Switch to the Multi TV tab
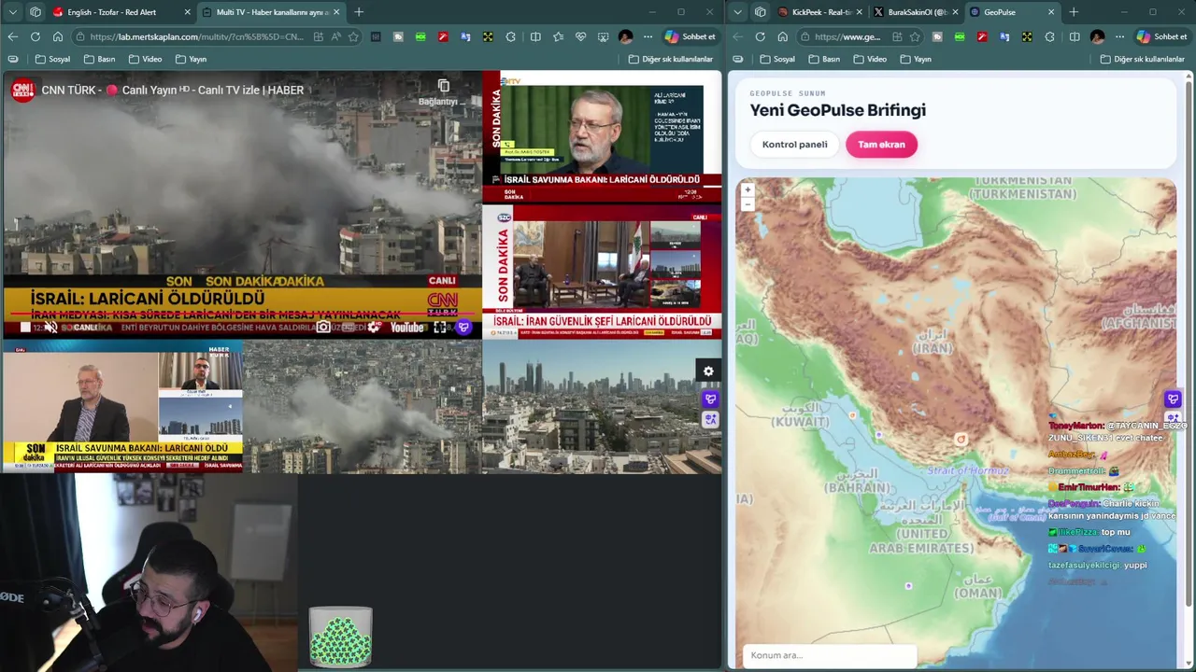Screen dimensions: 1196x672 tap(271, 12)
